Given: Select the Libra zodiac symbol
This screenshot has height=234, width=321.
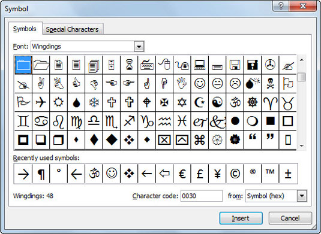Looking at the screenshot, I should click(94, 121).
